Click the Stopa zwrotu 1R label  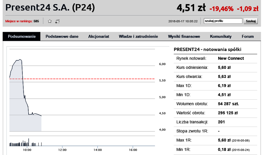pyautogui.click(x=192, y=131)
